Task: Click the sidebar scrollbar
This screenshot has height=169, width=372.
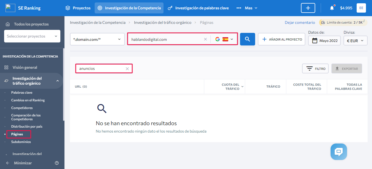Action: point(64,85)
